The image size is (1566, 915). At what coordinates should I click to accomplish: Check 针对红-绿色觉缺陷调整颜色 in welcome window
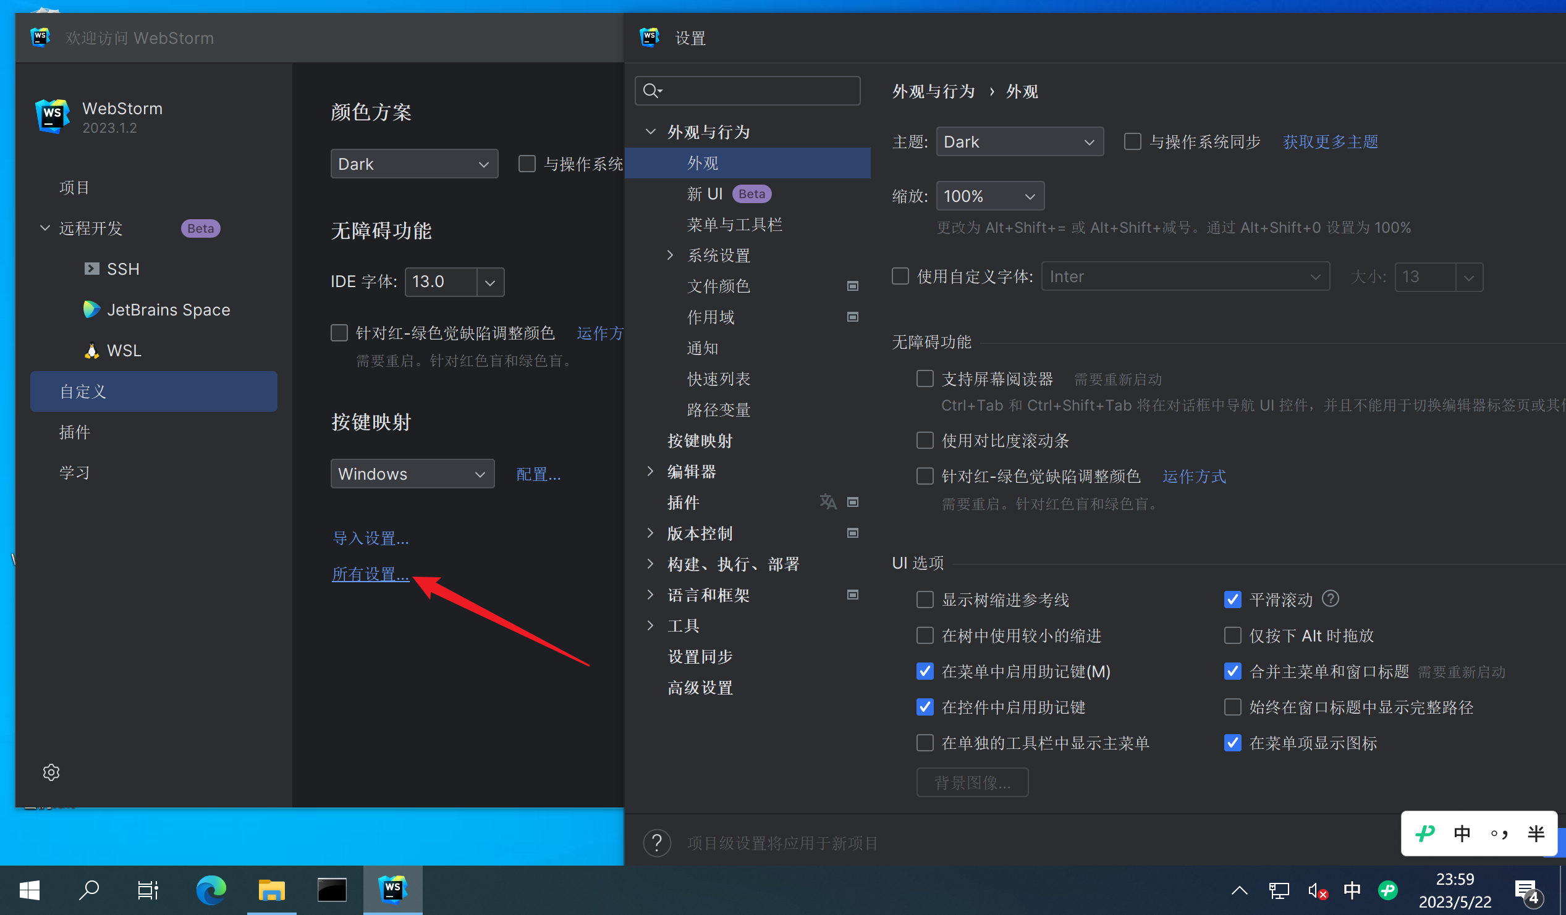339,333
